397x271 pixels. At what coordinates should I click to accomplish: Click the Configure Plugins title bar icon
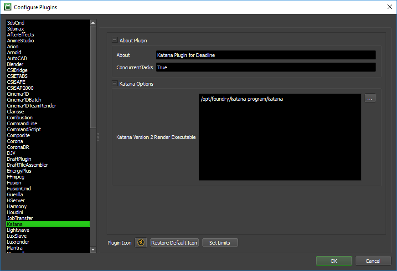(x=8, y=7)
